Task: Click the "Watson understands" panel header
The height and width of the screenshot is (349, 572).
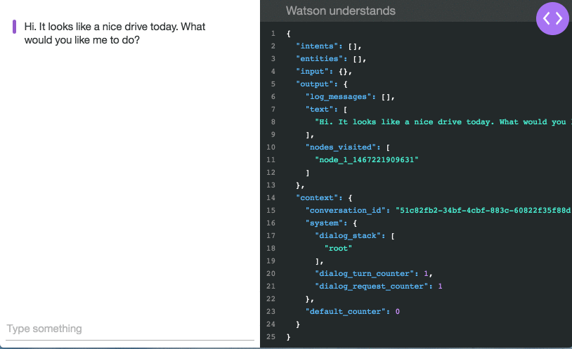Action: pos(340,11)
